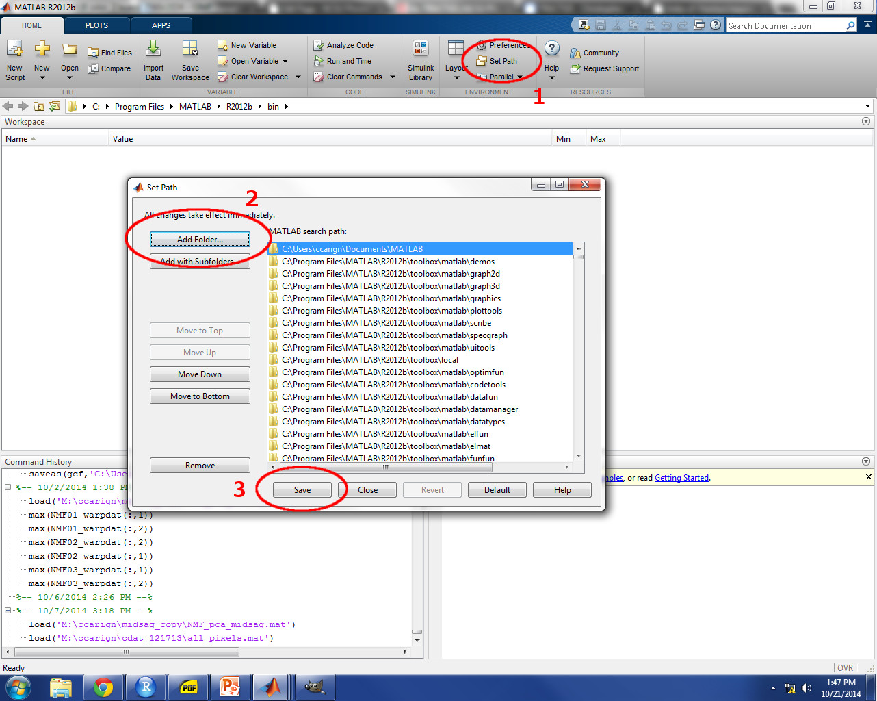This screenshot has width=877, height=701.
Task: Expand the Open Variable dropdown arrow
Action: 285,61
